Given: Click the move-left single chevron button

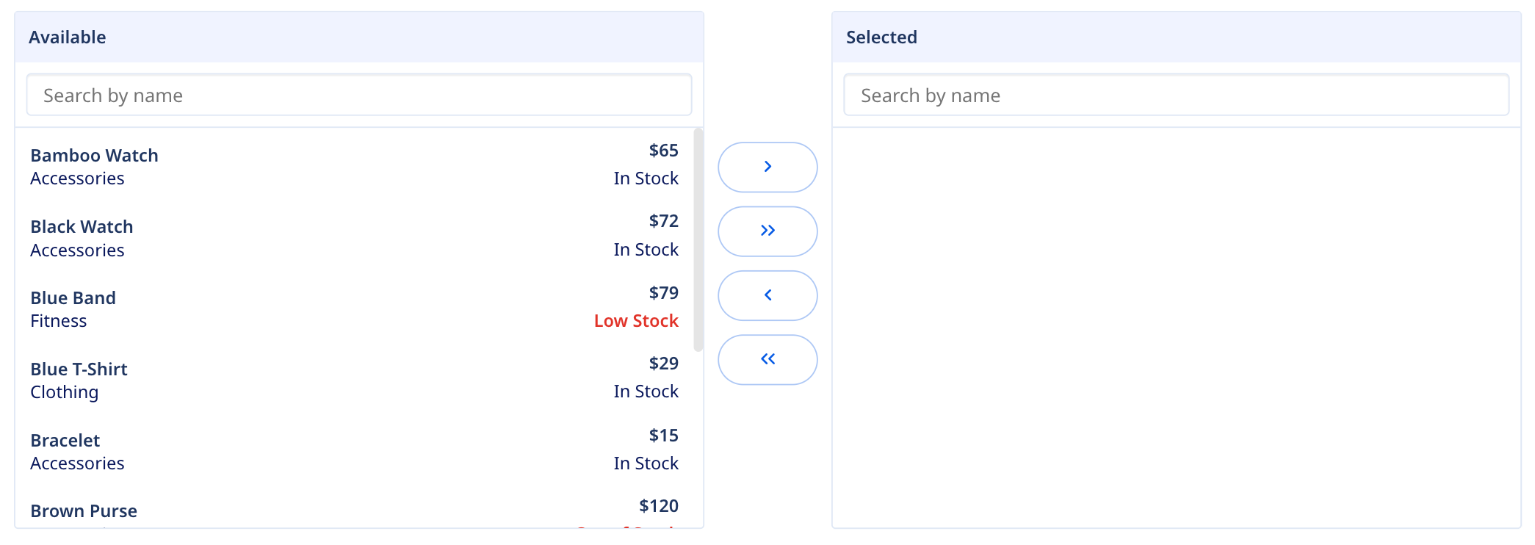Looking at the screenshot, I should point(767,295).
